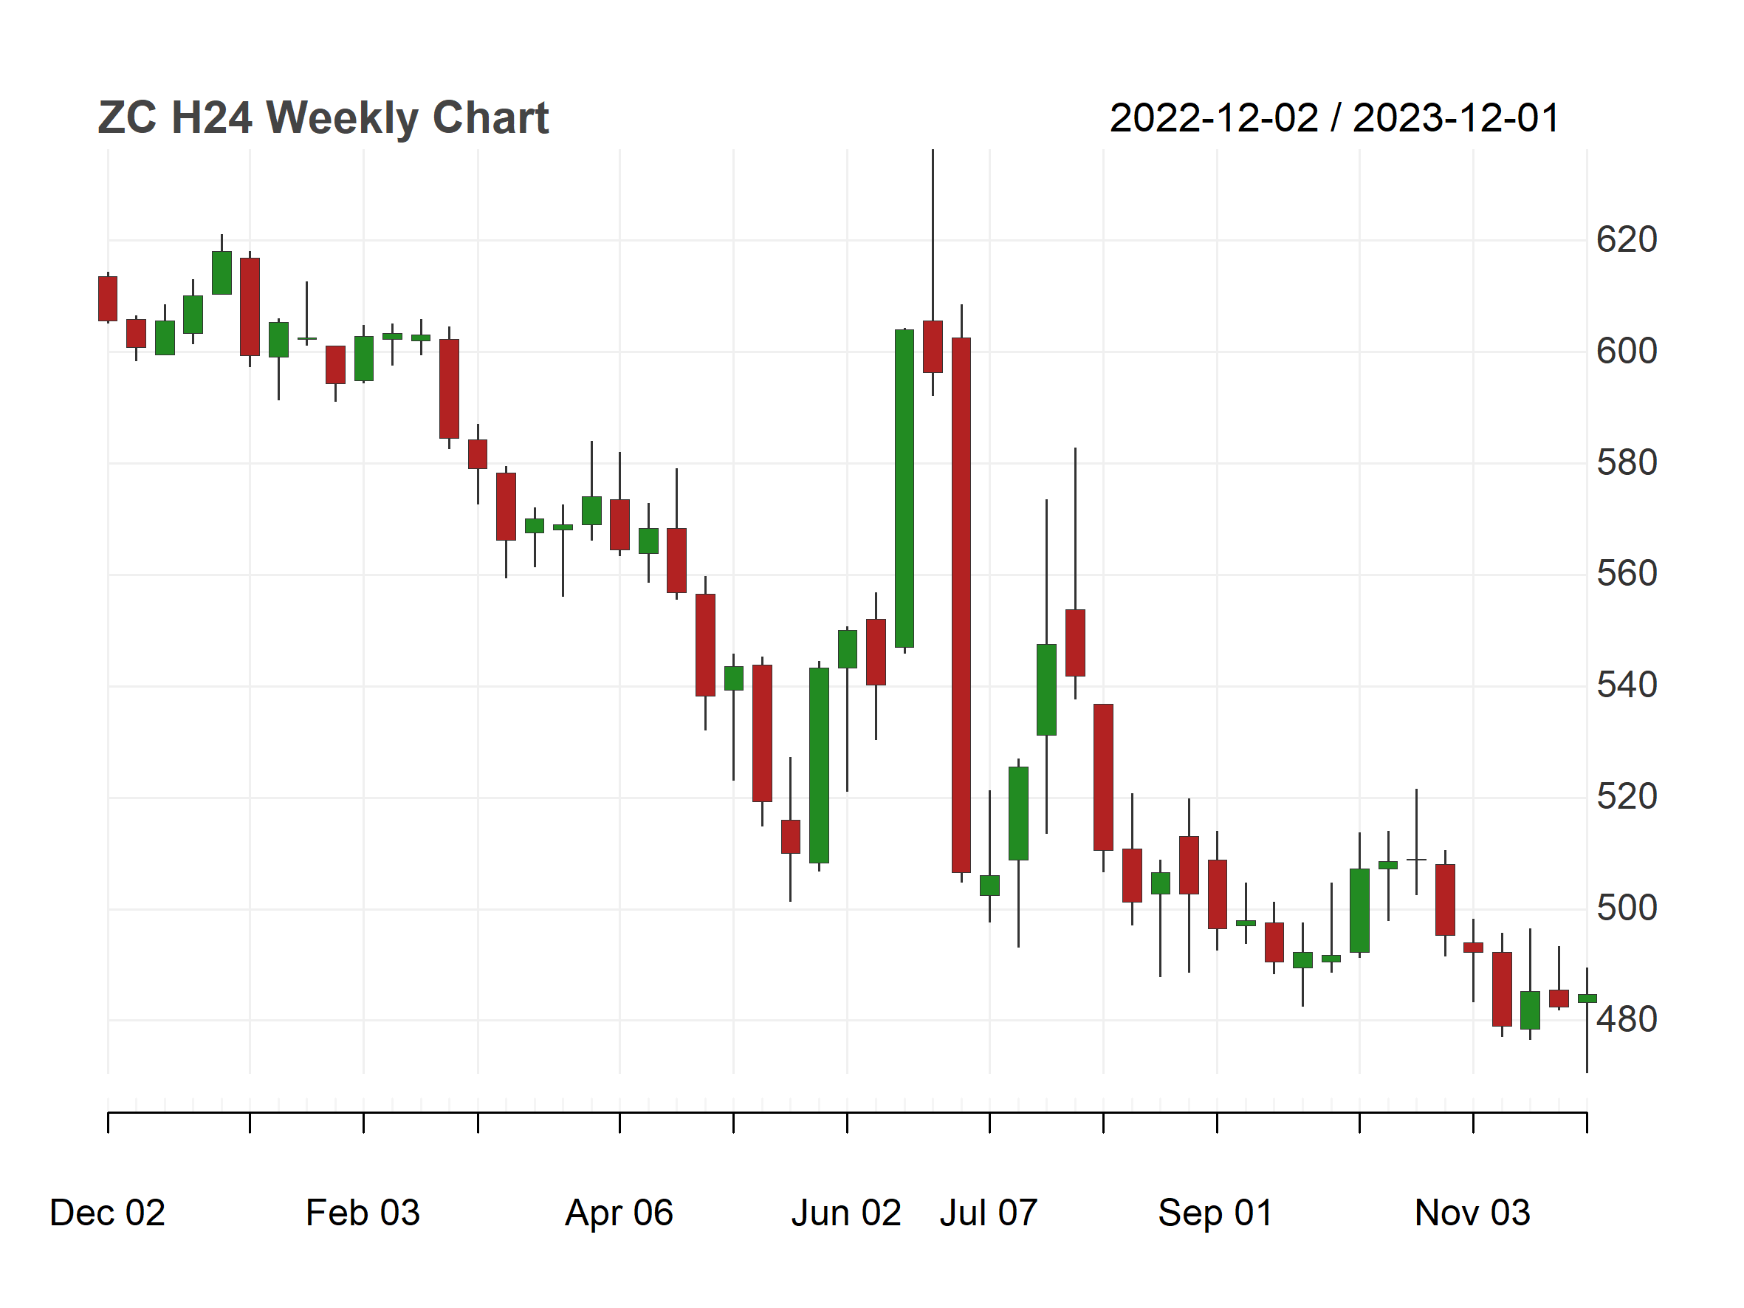Screen dimensions: 1744x1308
Task: Click the 500 price axis label
Action: [x=1627, y=908]
